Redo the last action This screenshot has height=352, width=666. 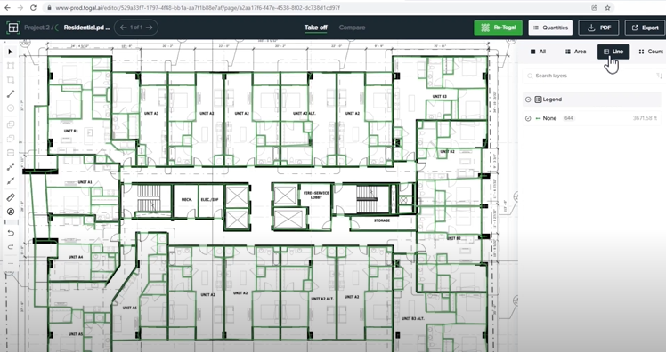[11, 247]
